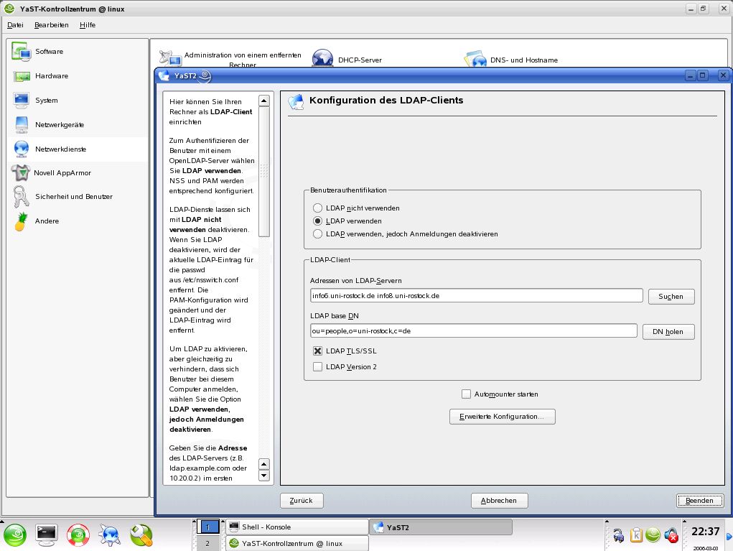Switch to virtual desktop 2 in pager
This screenshot has width=733, height=551.
click(x=207, y=544)
